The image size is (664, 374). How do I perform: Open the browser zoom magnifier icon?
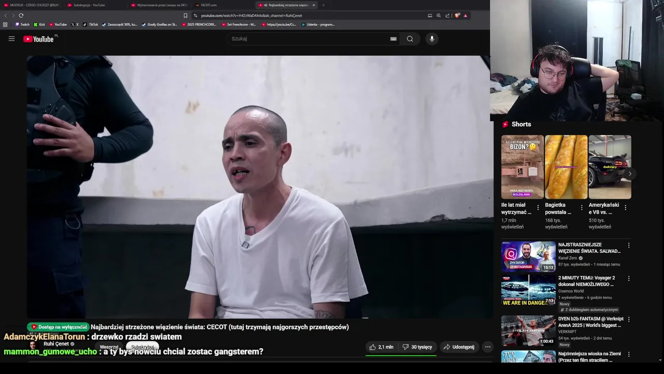(x=438, y=16)
